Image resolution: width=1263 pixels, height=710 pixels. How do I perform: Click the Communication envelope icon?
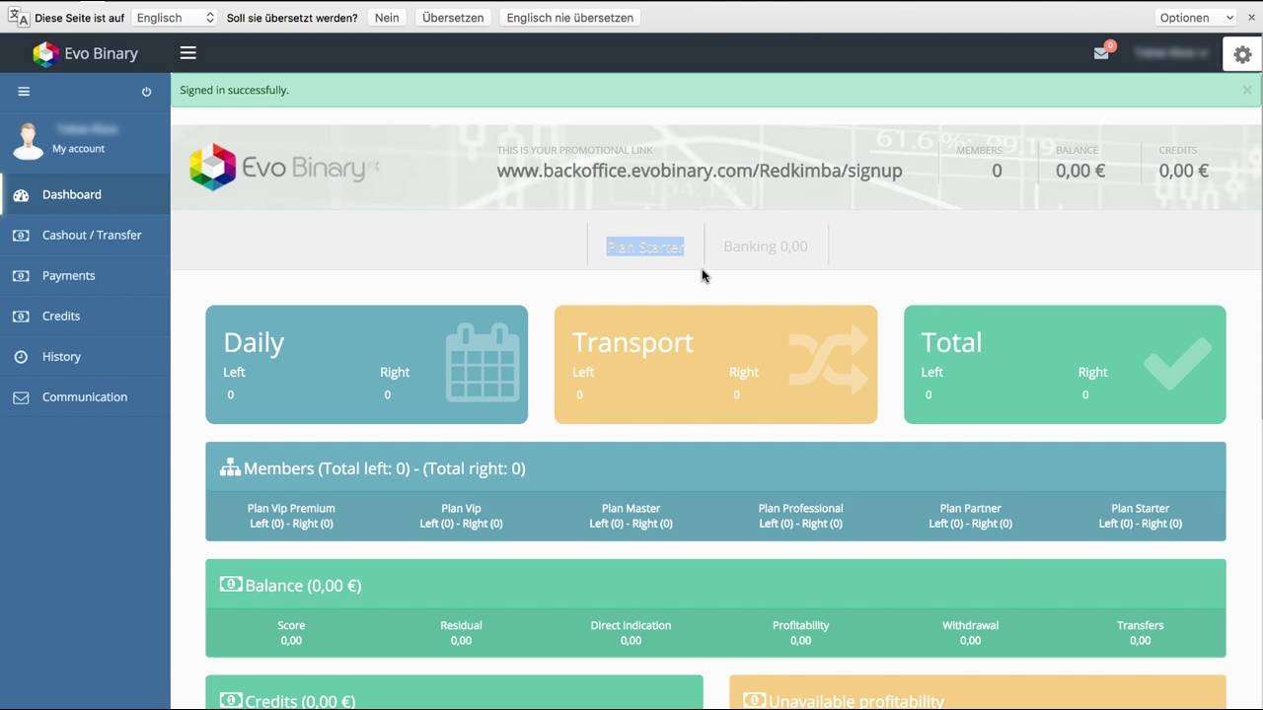coord(21,397)
